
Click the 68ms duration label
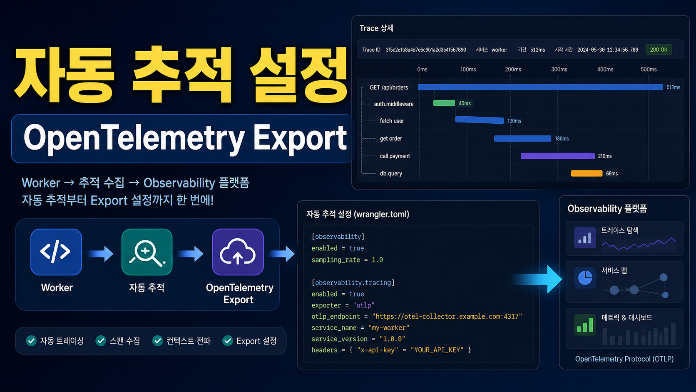click(612, 174)
